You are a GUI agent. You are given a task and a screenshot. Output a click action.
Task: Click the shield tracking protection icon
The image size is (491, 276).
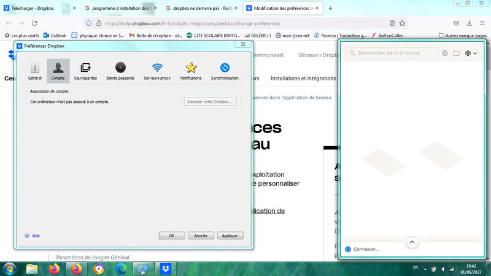(88, 23)
